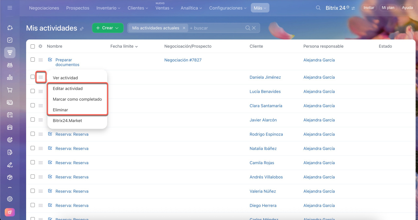
Task: Open row menu for Rodrigo Espinoza row
Action: [40, 134]
